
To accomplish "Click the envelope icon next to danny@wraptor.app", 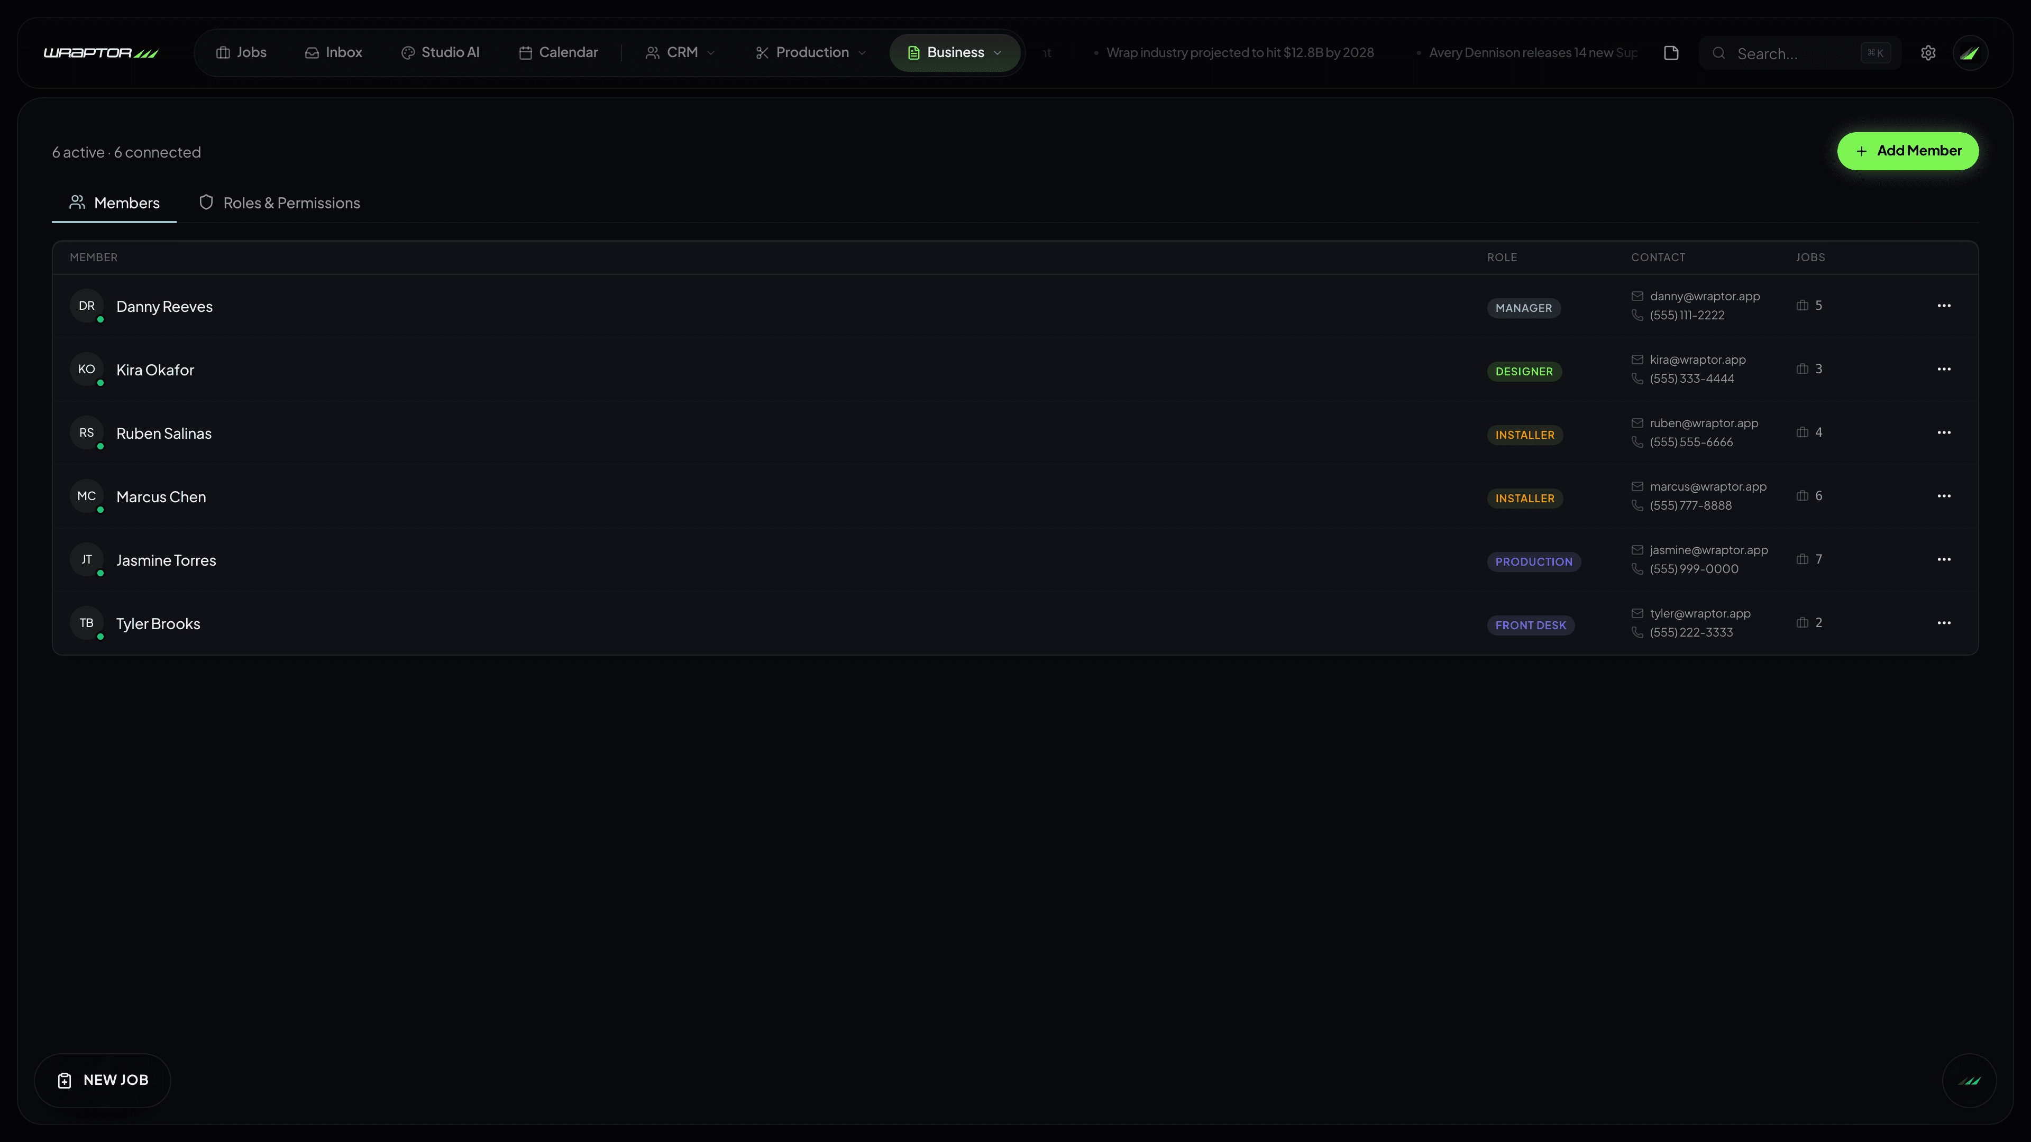I will pos(1637,296).
